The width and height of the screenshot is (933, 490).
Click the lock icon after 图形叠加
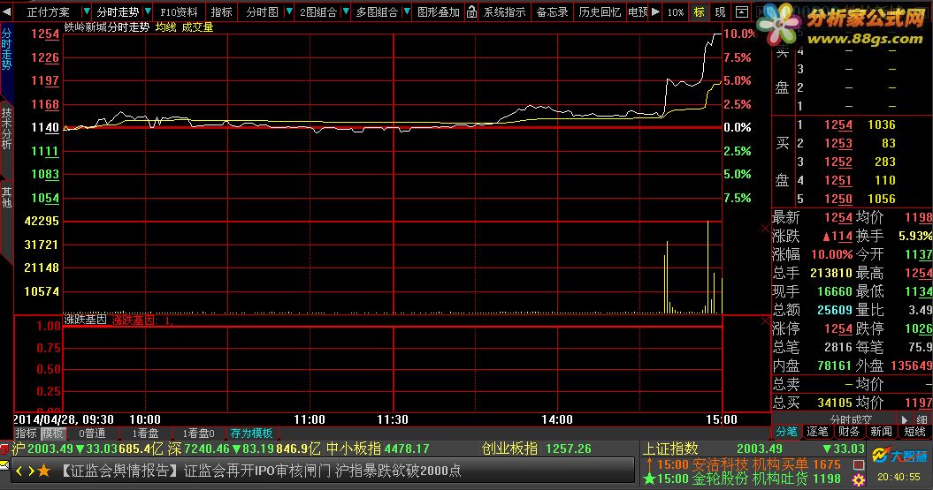click(471, 11)
